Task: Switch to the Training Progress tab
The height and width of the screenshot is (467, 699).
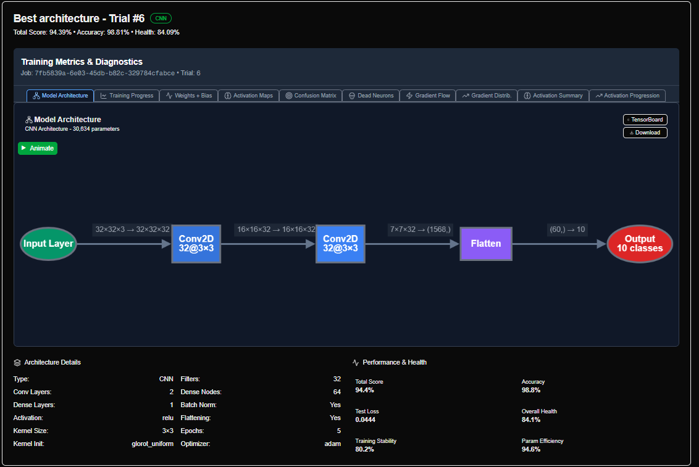Action: (127, 96)
